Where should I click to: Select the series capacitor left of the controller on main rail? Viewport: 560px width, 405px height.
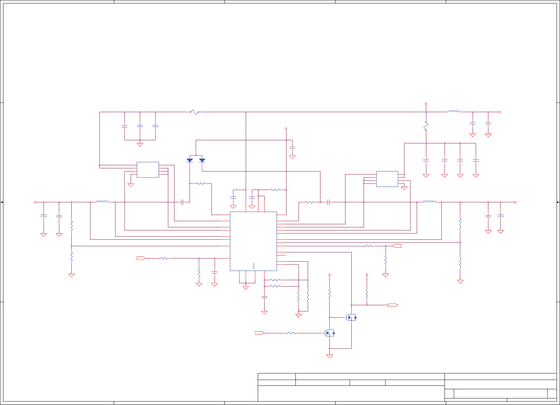(x=182, y=202)
